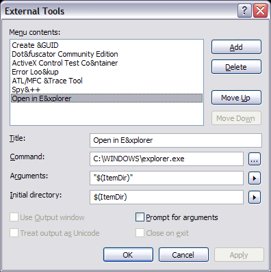Click the Apply button
Image resolution: width=271 pixels, height=272 pixels.
(239, 254)
